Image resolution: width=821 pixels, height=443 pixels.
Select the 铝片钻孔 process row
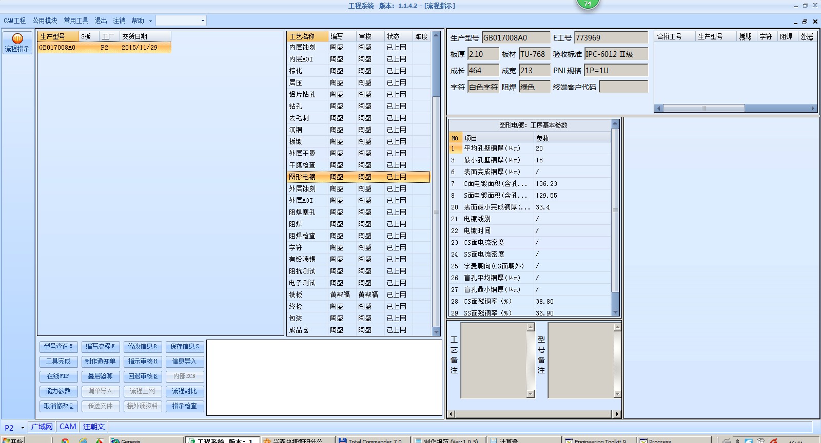coord(359,95)
